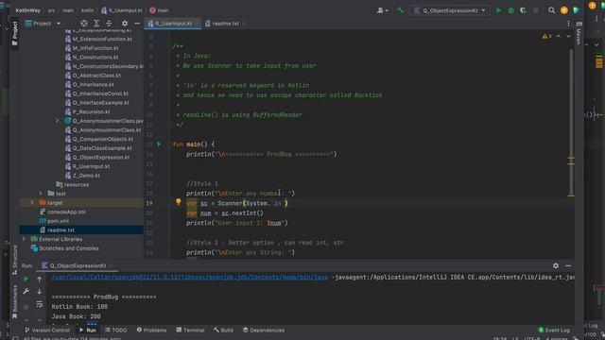Image resolution: width=605 pixels, height=340 pixels.
Task: Click the warnings indicator in editor
Action: [546, 36]
